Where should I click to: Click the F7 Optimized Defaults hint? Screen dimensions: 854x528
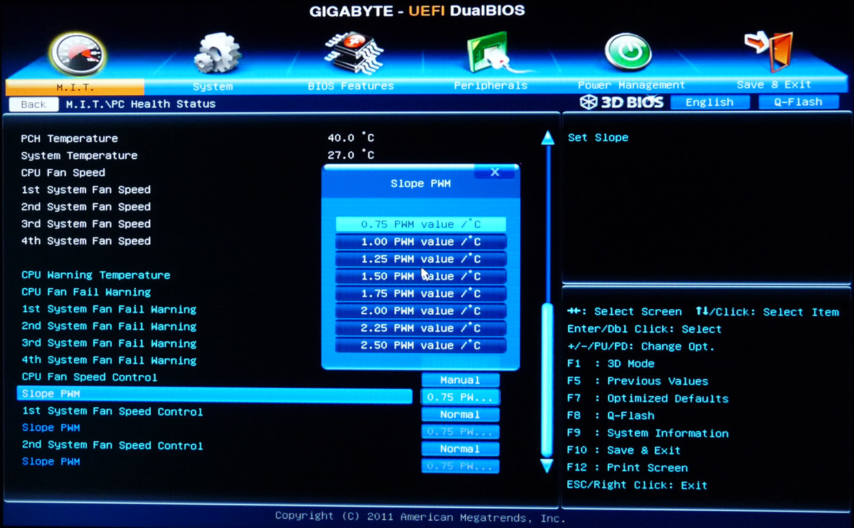pos(648,399)
